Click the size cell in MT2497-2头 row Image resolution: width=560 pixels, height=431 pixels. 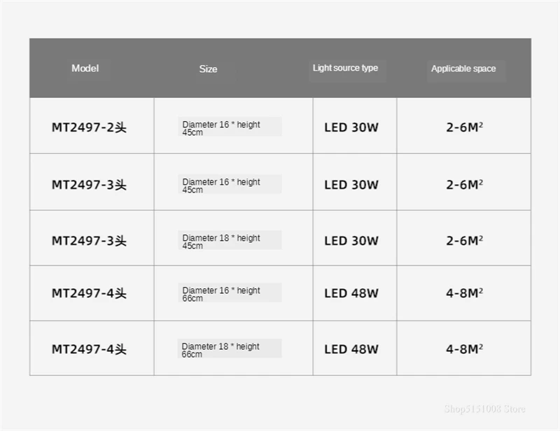click(230, 127)
